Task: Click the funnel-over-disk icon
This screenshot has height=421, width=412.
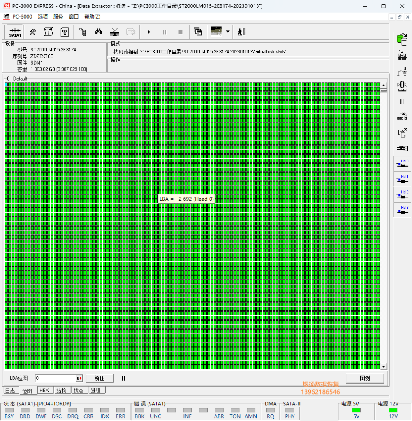Action: coord(115,32)
